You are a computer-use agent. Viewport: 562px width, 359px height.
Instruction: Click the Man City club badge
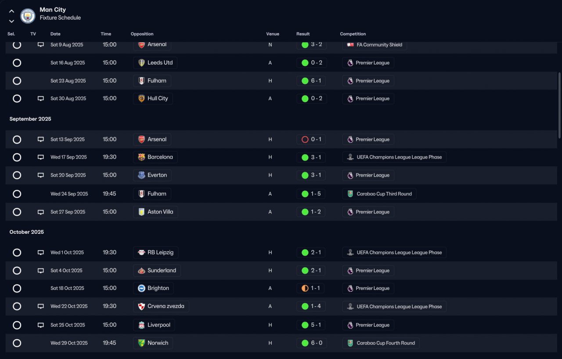point(28,16)
